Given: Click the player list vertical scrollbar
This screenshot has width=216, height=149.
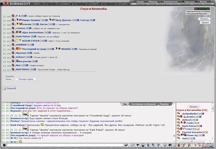Looking at the screenshot, I should pos(213,121).
